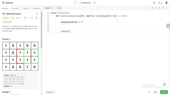Click the Output: 4 text
The width and height of the screenshot is (170, 95).
8,86
